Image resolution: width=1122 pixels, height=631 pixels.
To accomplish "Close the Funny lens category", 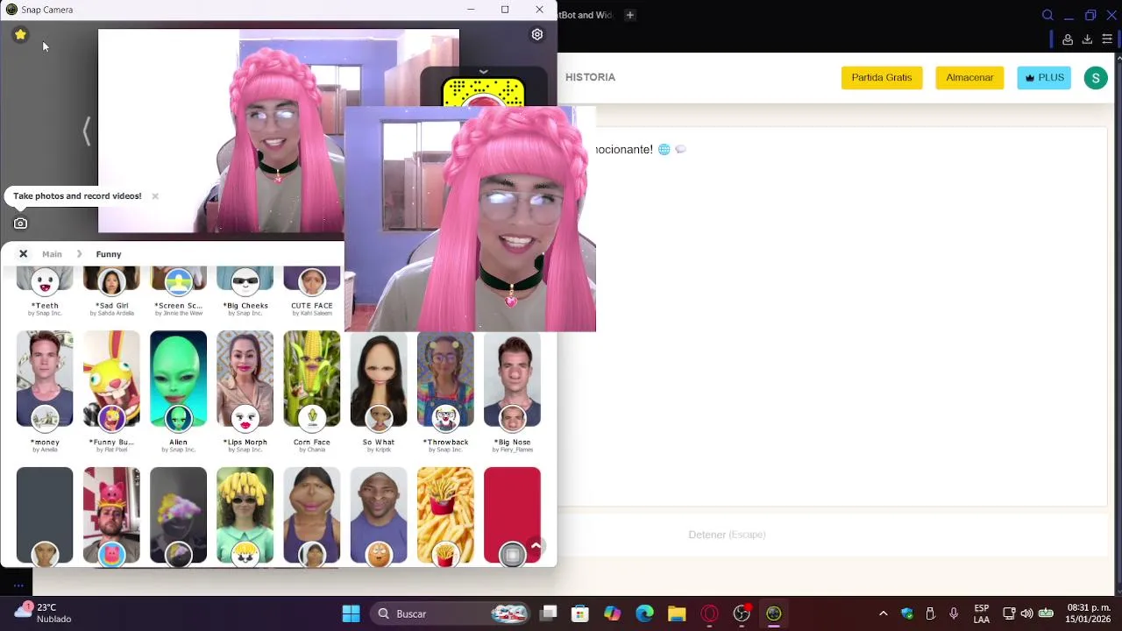I will coord(24,254).
